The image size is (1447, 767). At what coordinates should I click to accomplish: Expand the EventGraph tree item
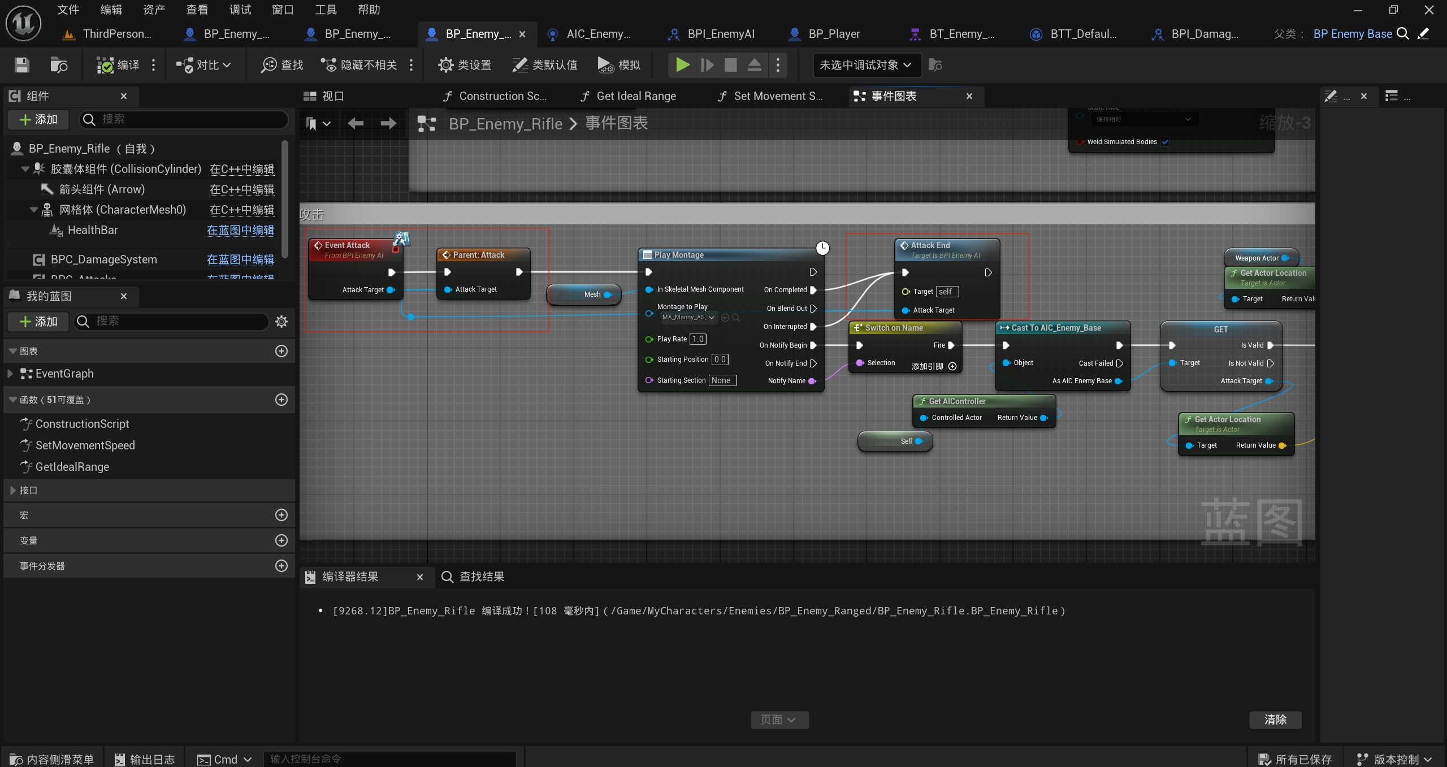10,374
